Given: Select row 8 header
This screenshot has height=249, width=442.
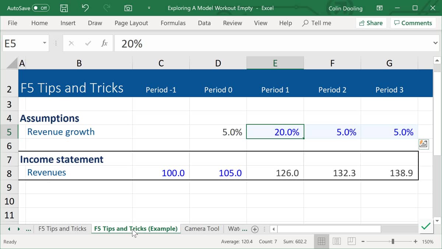Looking at the screenshot, I should click(x=9, y=173).
